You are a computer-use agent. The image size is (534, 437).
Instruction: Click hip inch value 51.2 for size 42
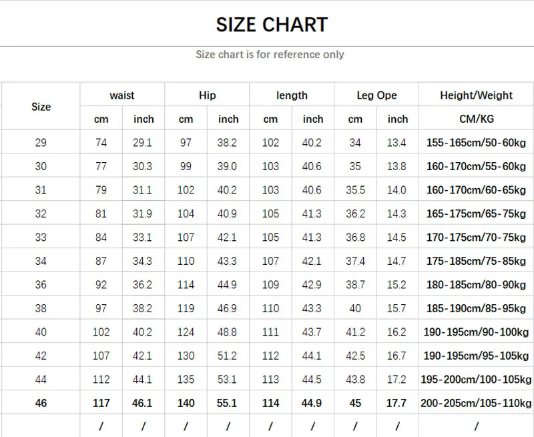click(228, 356)
